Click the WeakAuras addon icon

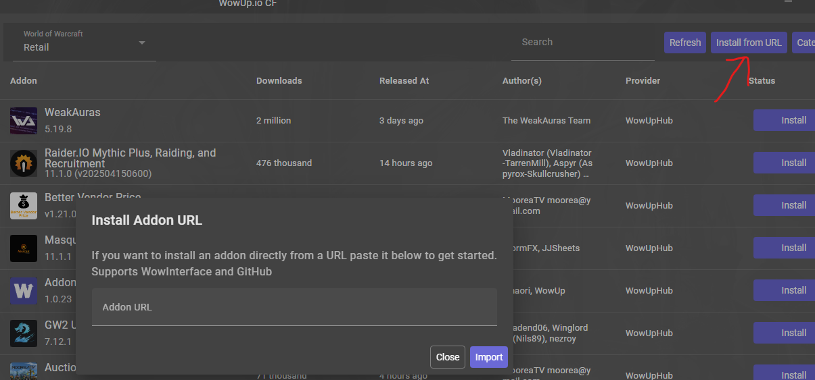coord(24,121)
